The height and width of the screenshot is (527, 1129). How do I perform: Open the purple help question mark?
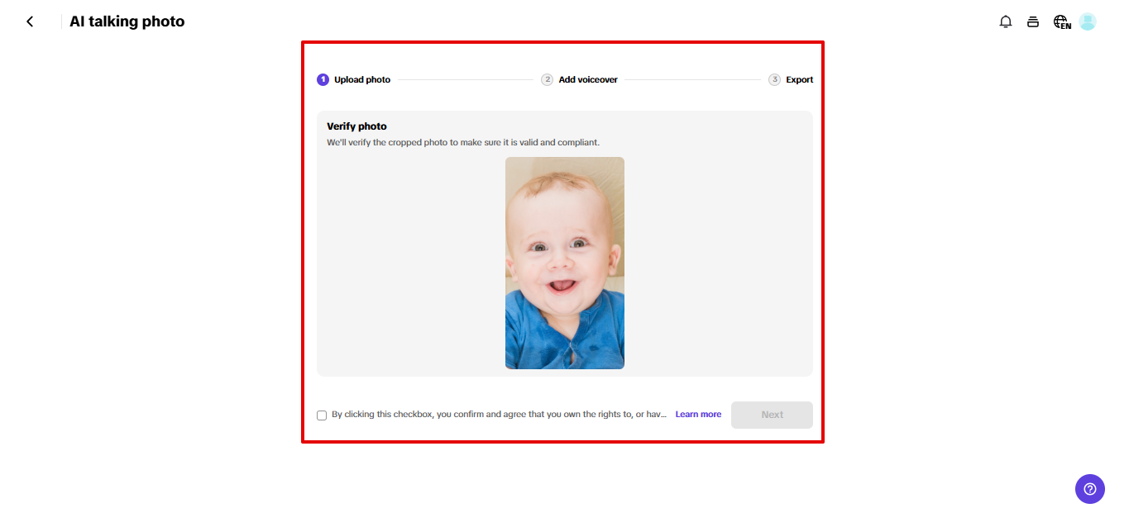[1090, 488]
